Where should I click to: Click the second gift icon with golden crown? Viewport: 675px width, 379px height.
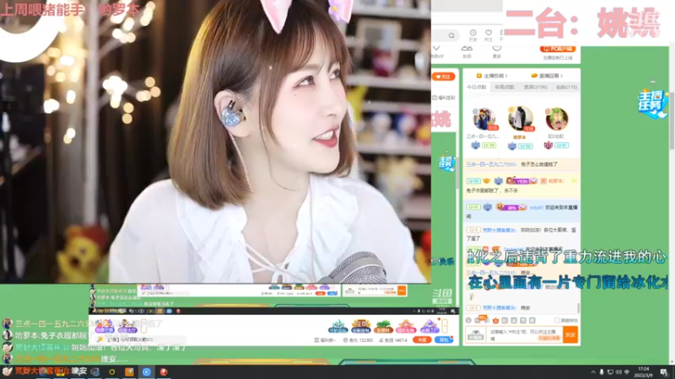tap(361, 327)
